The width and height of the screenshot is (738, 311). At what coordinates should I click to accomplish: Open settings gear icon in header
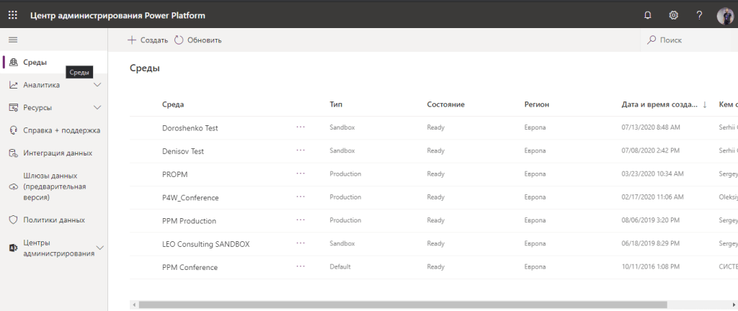674,14
